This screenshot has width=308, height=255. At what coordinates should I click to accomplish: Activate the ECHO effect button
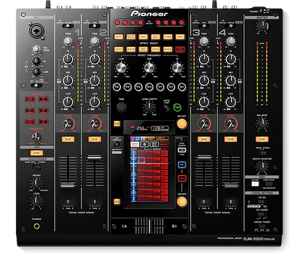tap(119, 49)
